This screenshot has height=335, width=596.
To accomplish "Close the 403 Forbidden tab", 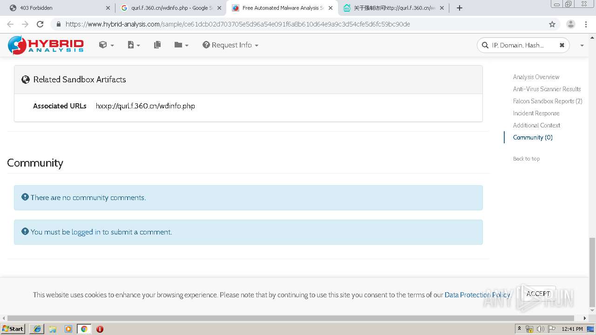I will pos(108,8).
